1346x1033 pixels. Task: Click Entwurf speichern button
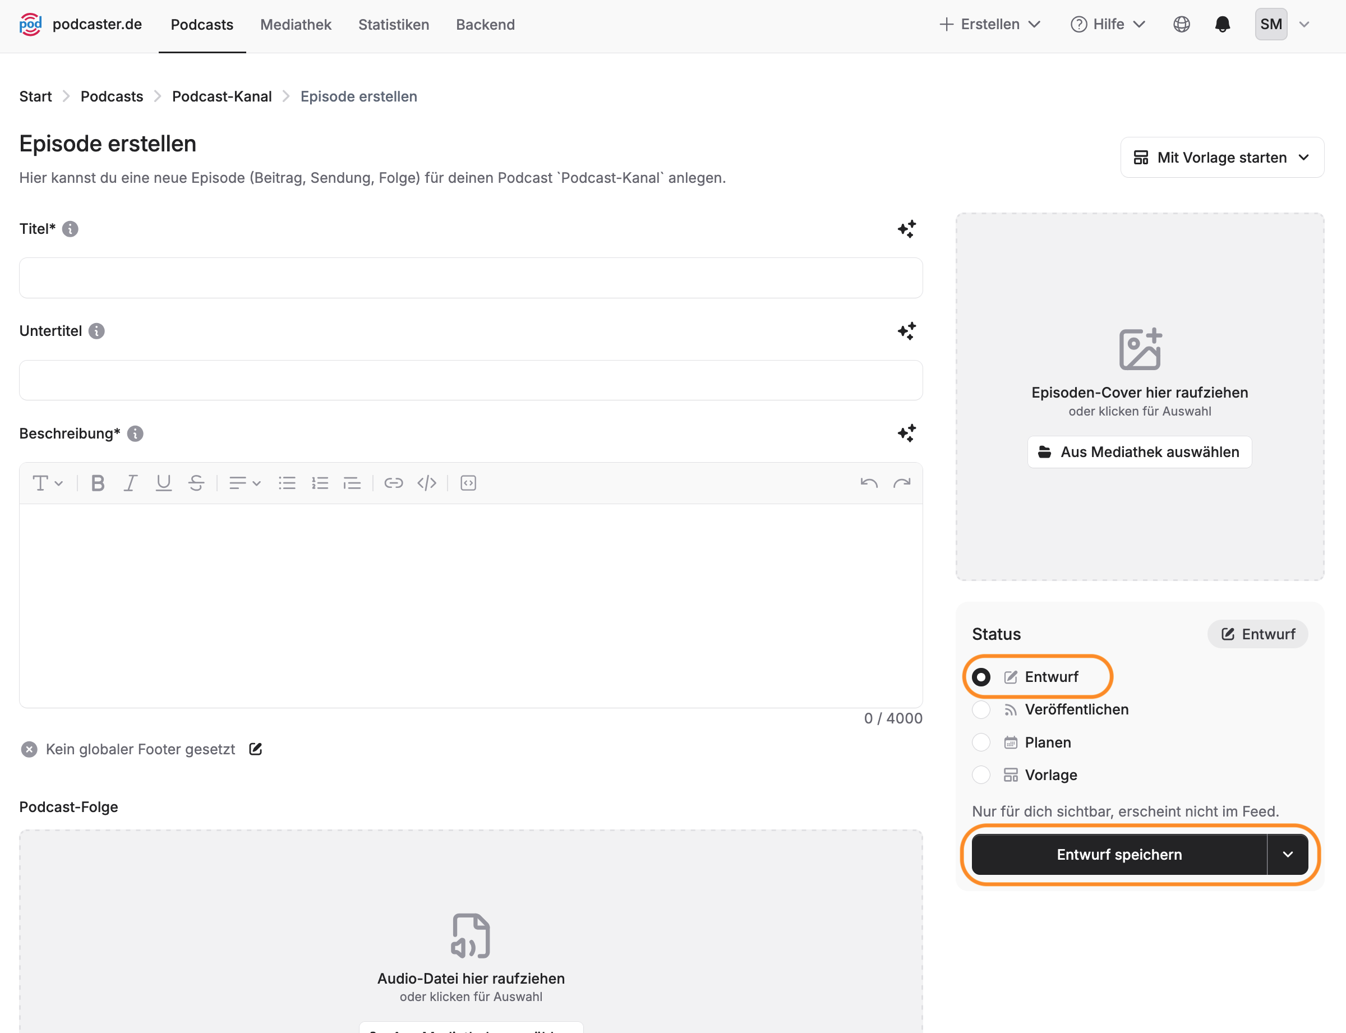click(1119, 855)
